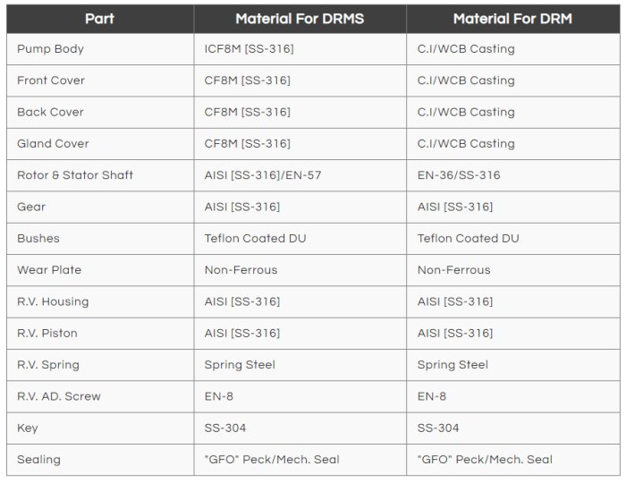Click the "R.V. Spring" part cell

click(x=48, y=365)
